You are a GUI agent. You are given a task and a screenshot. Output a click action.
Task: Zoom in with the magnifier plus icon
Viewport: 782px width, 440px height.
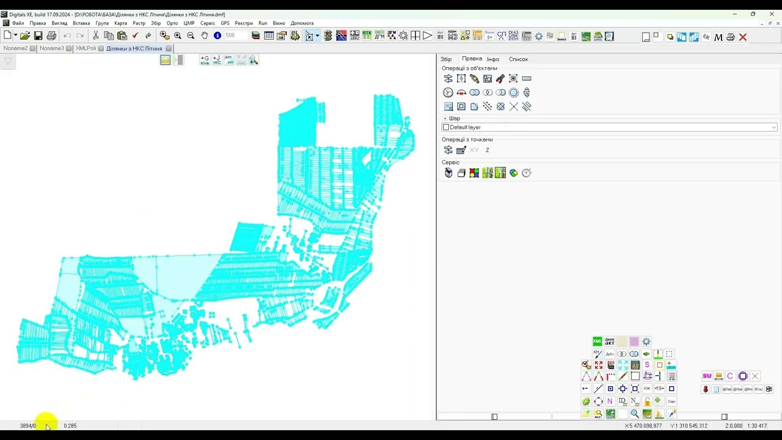pos(178,36)
